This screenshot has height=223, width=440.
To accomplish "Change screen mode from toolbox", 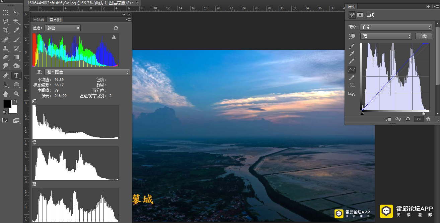I will click(16, 120).
